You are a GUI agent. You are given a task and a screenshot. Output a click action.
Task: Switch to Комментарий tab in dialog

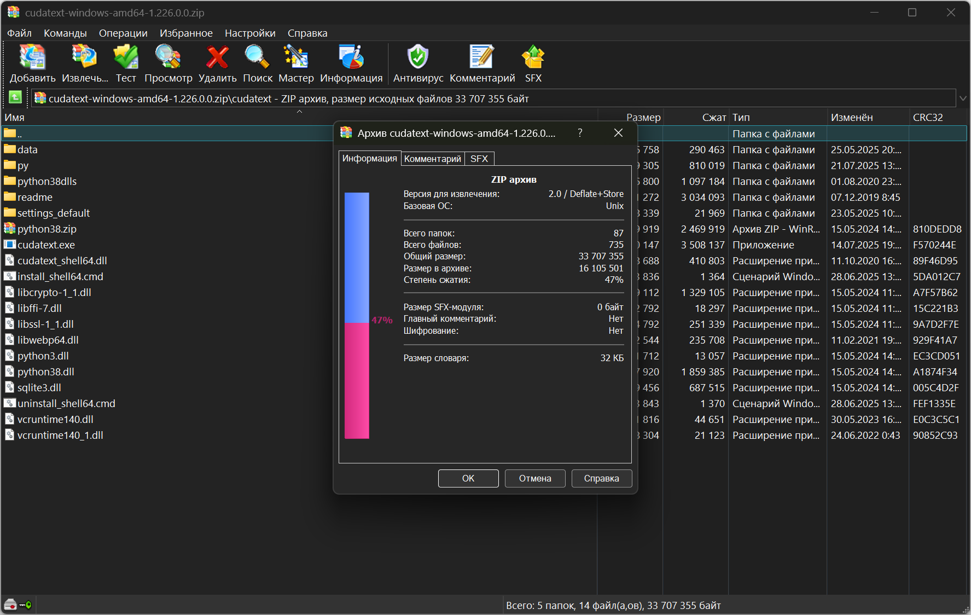pyautogui.click(x=433, y=159)
